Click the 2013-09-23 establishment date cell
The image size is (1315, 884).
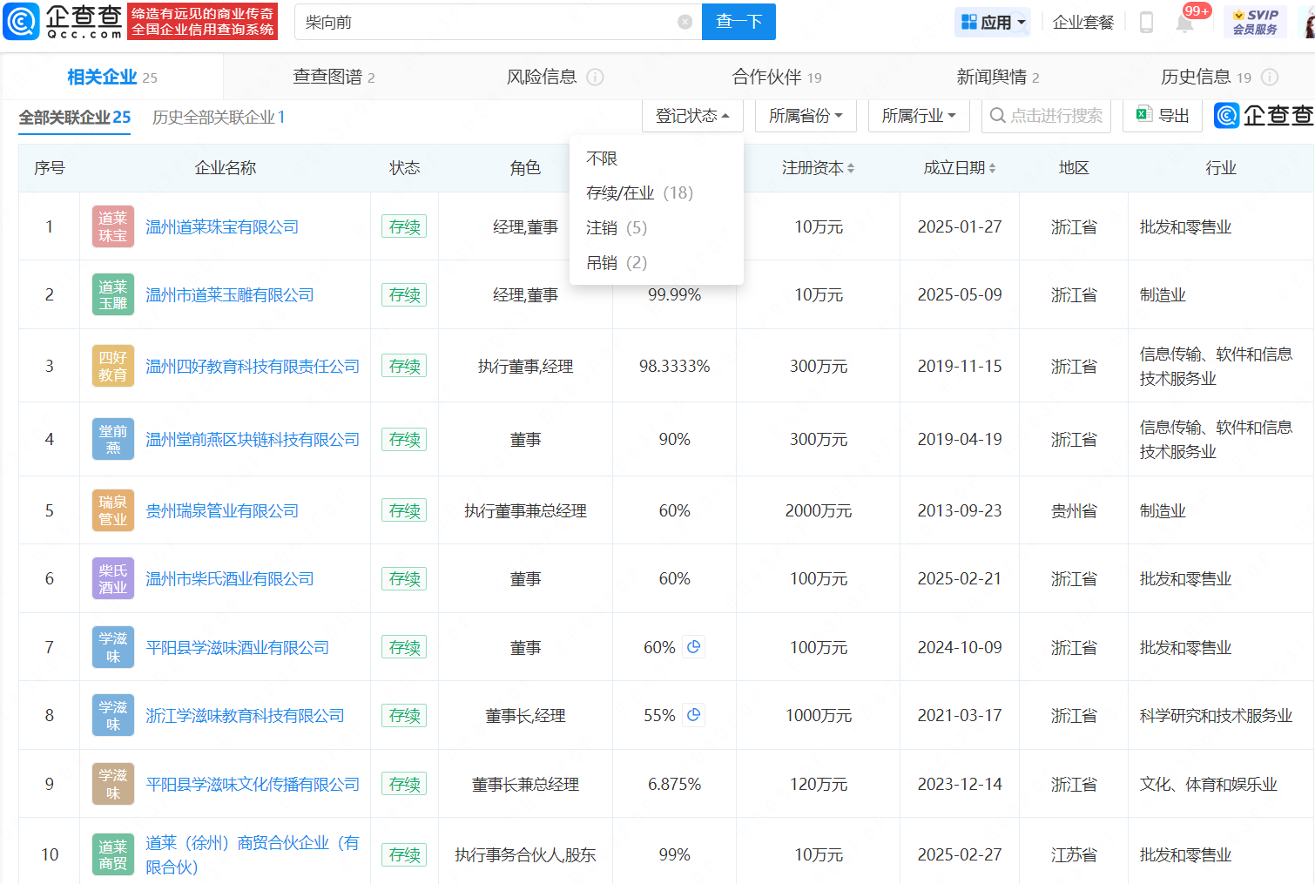tap(960, 510)
